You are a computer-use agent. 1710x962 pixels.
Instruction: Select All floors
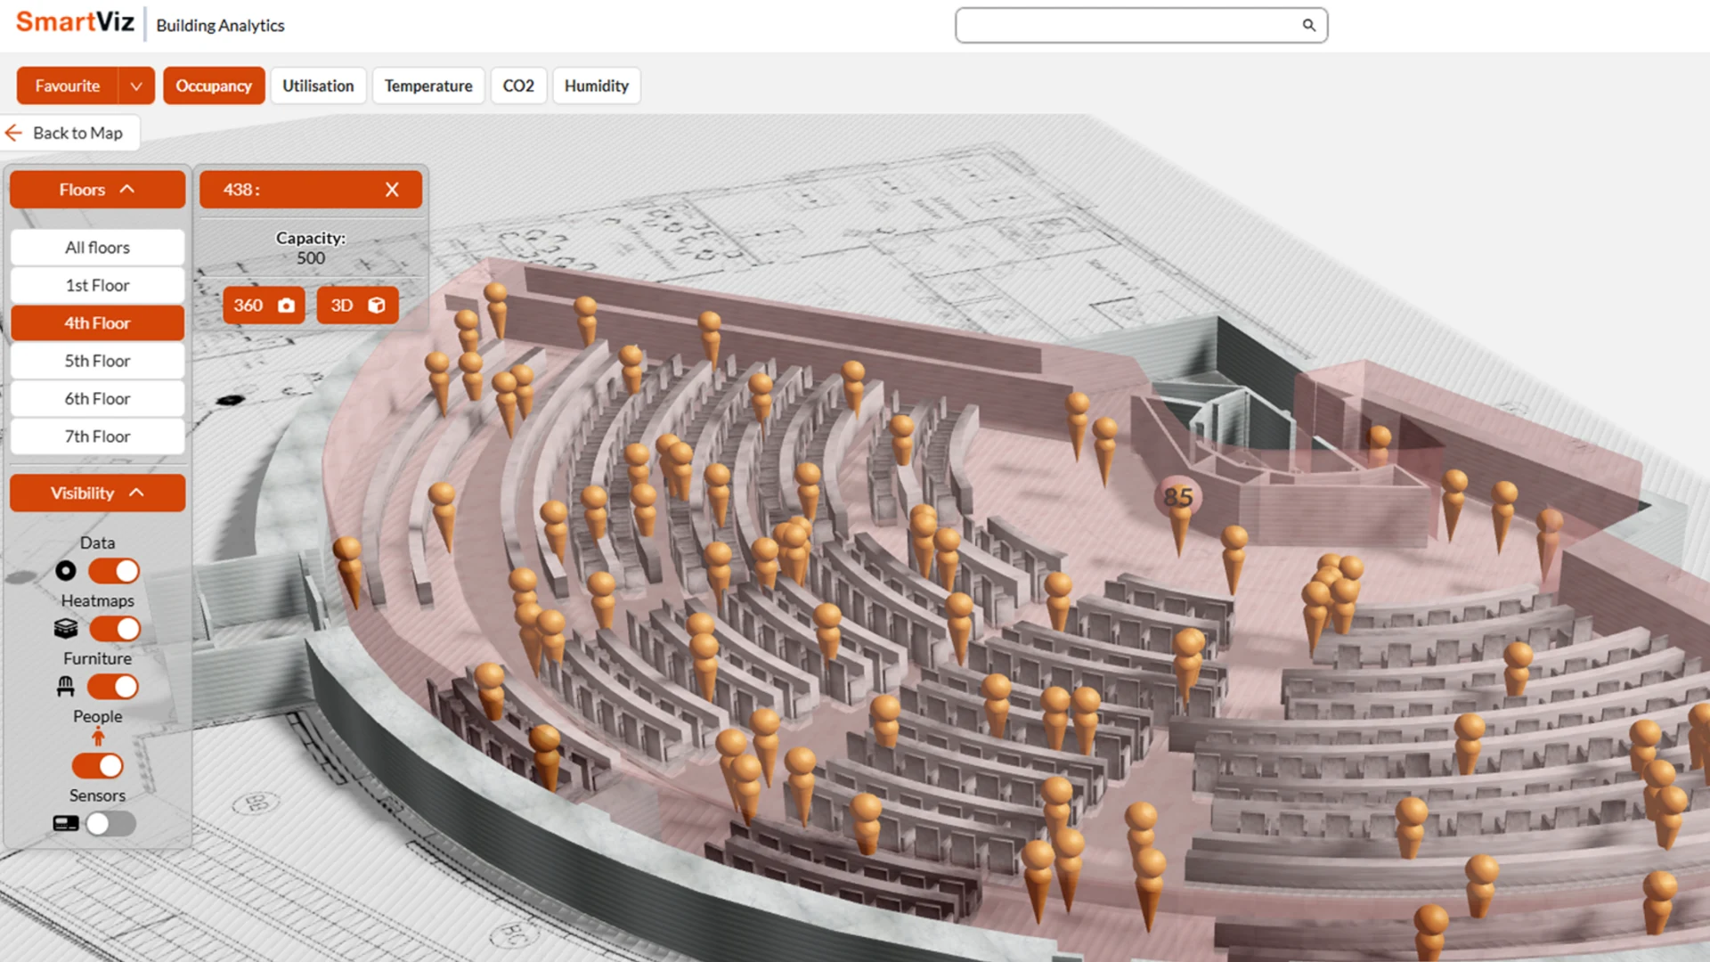[x=98, y=248]
